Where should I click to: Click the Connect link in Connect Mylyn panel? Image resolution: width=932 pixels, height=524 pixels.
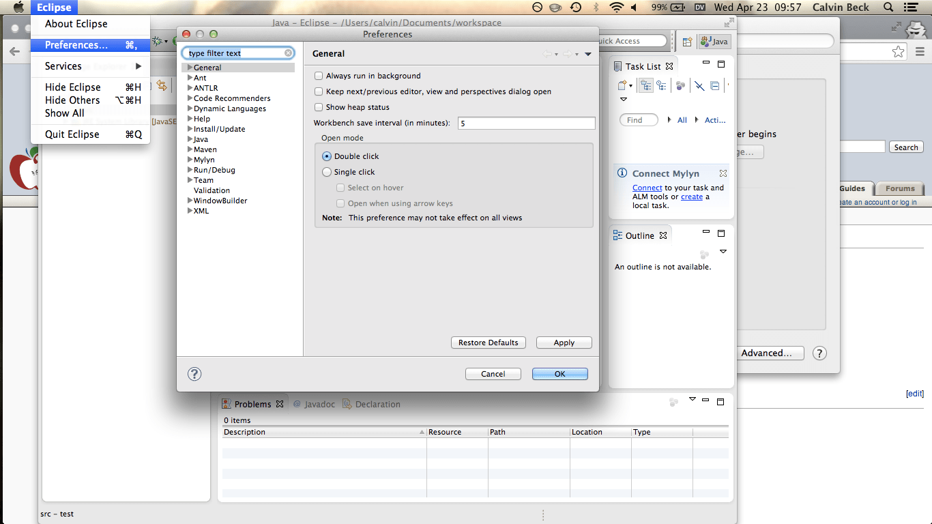647,187
